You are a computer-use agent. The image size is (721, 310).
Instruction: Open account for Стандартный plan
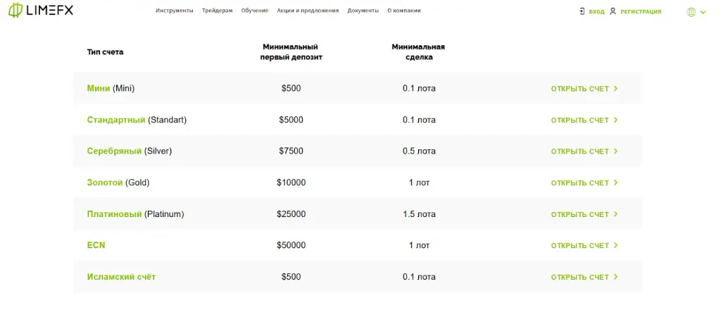584,120
